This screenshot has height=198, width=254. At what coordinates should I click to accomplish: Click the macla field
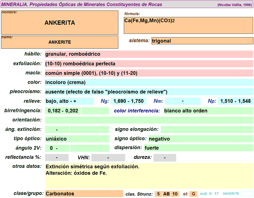coord(149,73)
